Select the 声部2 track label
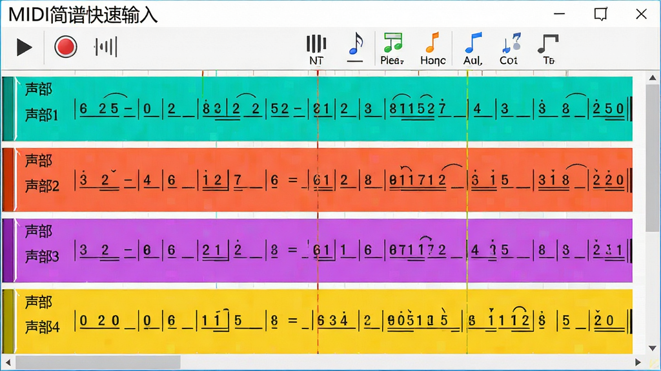Image resolution: width=661 pixels, height=371 pixels. [x=42, y=185]
